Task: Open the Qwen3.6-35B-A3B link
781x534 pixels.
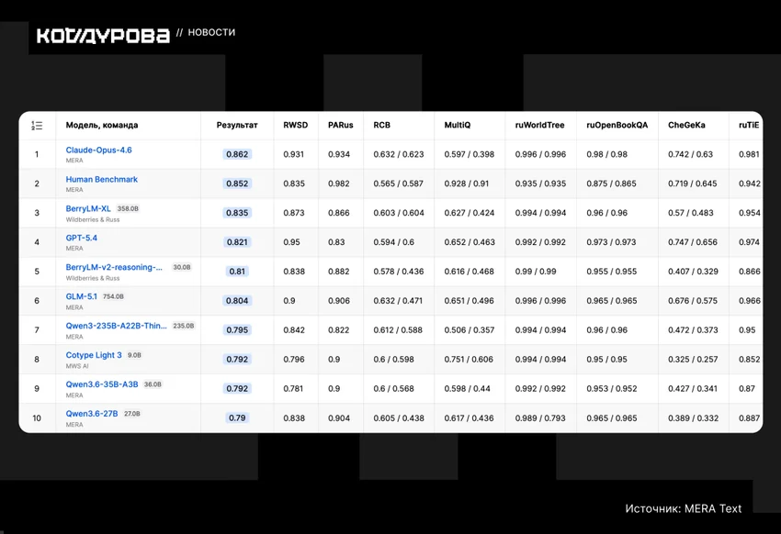Action: pyautogui.click(x=102, y=384)
